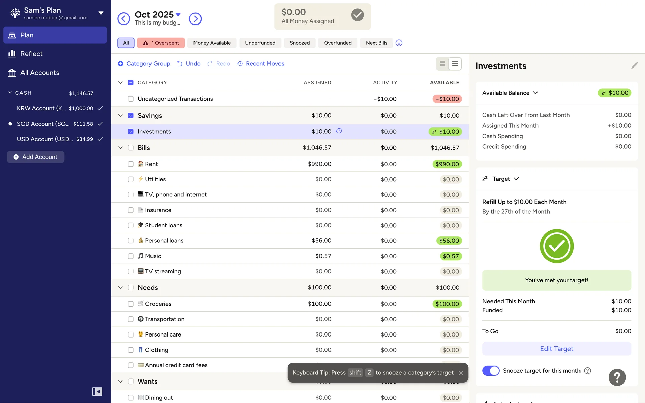Image resolution: width=645 pixels, height=403 pixels.
Task: Collapse the Bills category group
Action: pos(120,148)
